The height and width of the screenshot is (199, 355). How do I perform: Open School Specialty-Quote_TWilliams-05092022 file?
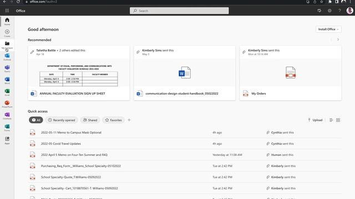tap(71, 177)
